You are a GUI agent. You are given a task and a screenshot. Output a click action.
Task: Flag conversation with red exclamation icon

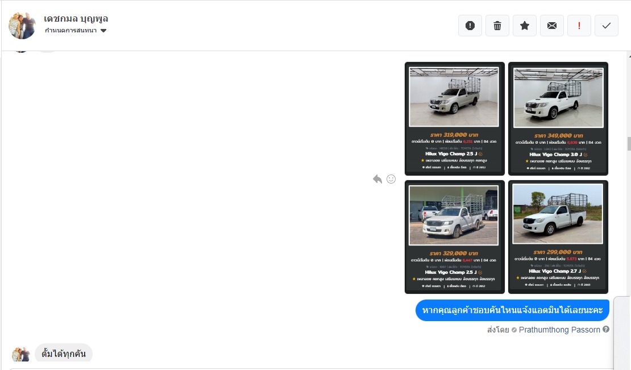579,26
